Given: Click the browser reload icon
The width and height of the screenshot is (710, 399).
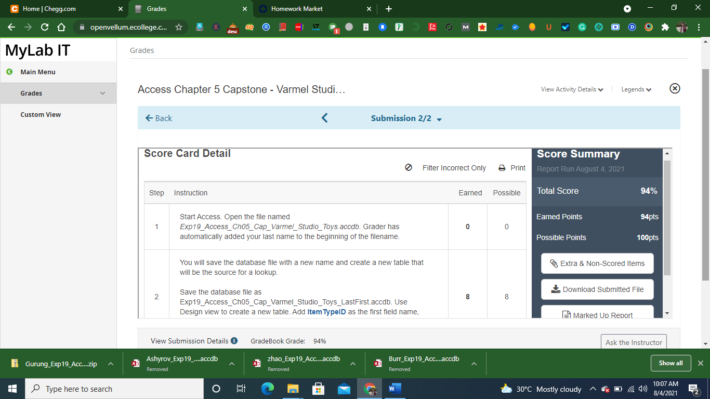Looking at the screenshot, I should pos(45,27).
